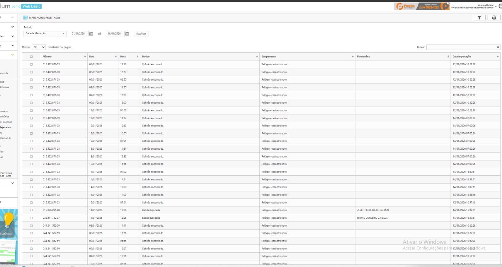502x267 pixels.
Task: Open calendar picker for end date 16/01/2026
Action: (127, 34)
